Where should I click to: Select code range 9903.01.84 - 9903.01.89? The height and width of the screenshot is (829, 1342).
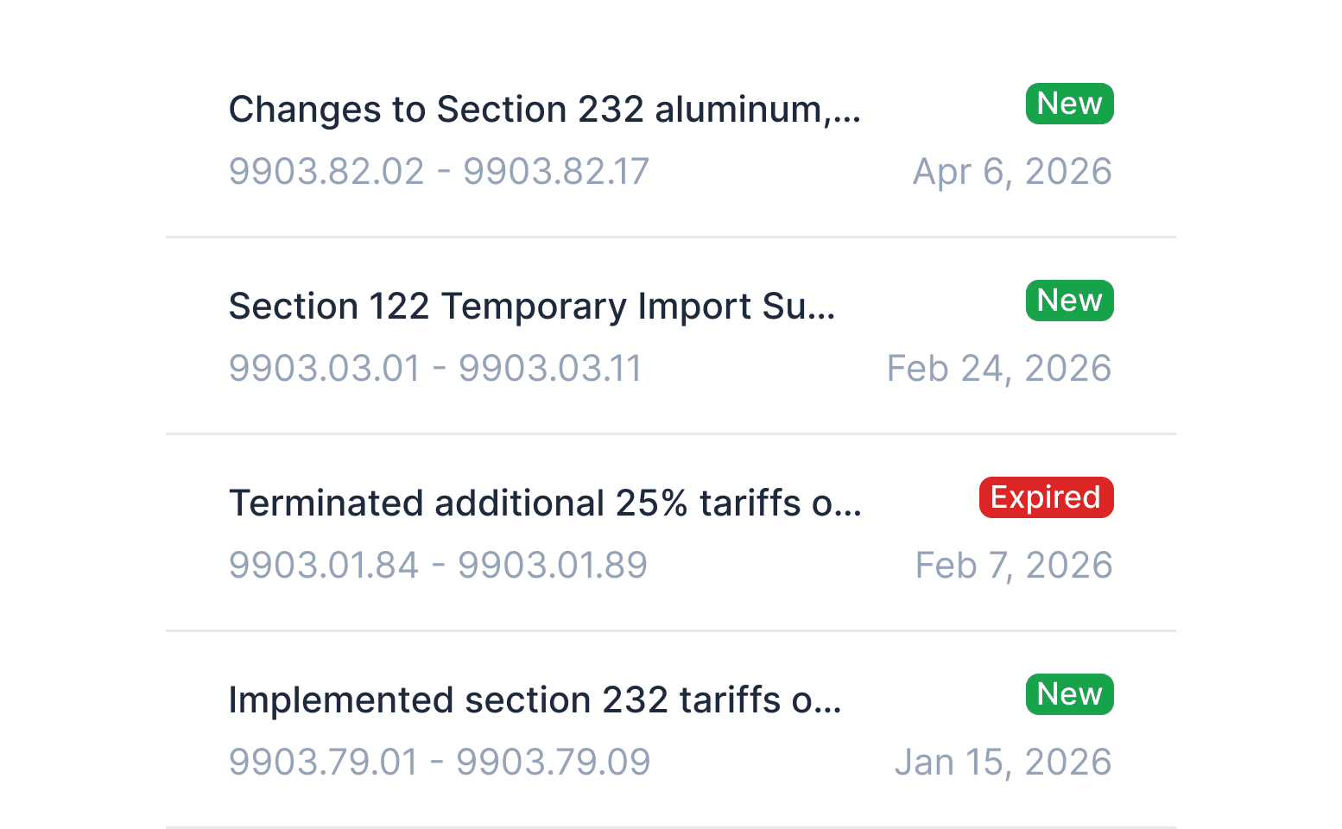point(438,566)
